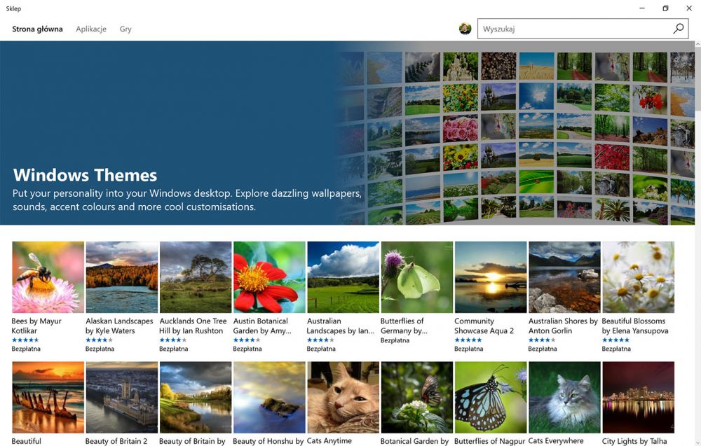The image size is (701, 446).
Task: Click the star rating under Community Showcase Aqua 2
Action: pyautogui.click(x=468, y=340)
